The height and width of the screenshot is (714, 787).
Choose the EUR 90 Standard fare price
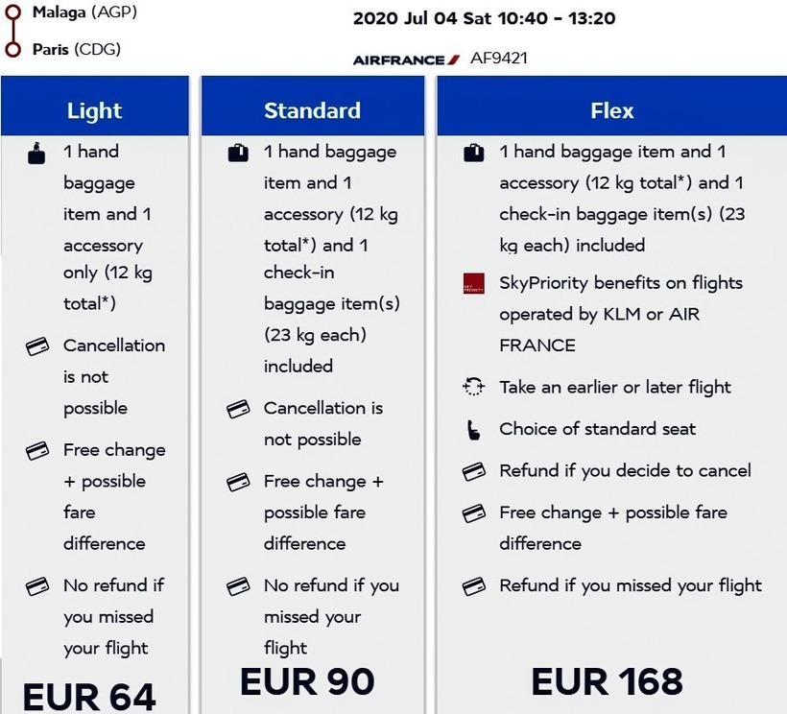306,681
